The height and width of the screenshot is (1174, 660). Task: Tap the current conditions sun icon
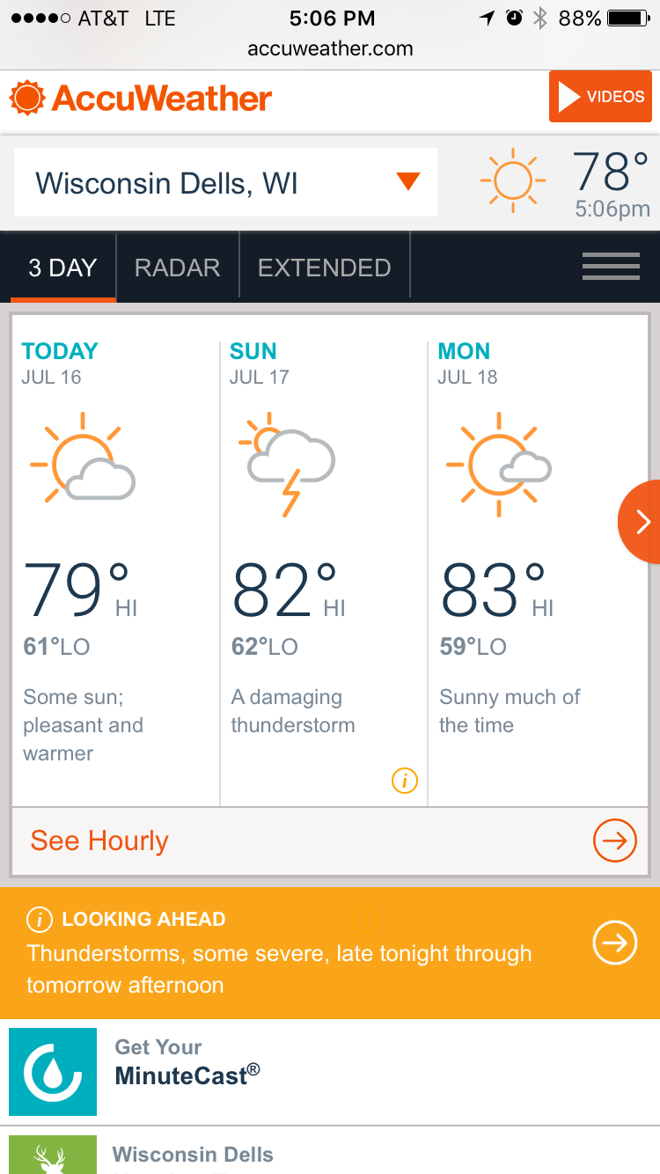pos(512,181)
